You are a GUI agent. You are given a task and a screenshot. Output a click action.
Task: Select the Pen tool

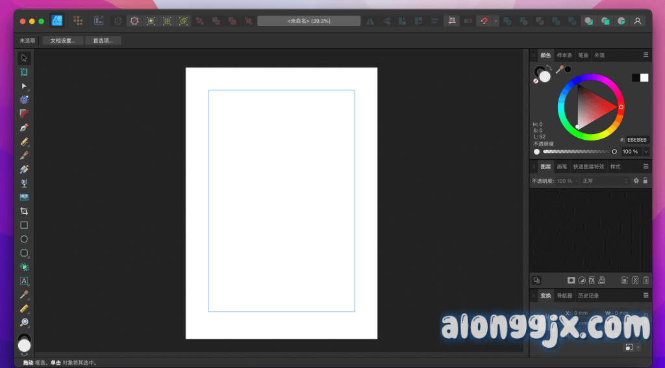(24, 127)
